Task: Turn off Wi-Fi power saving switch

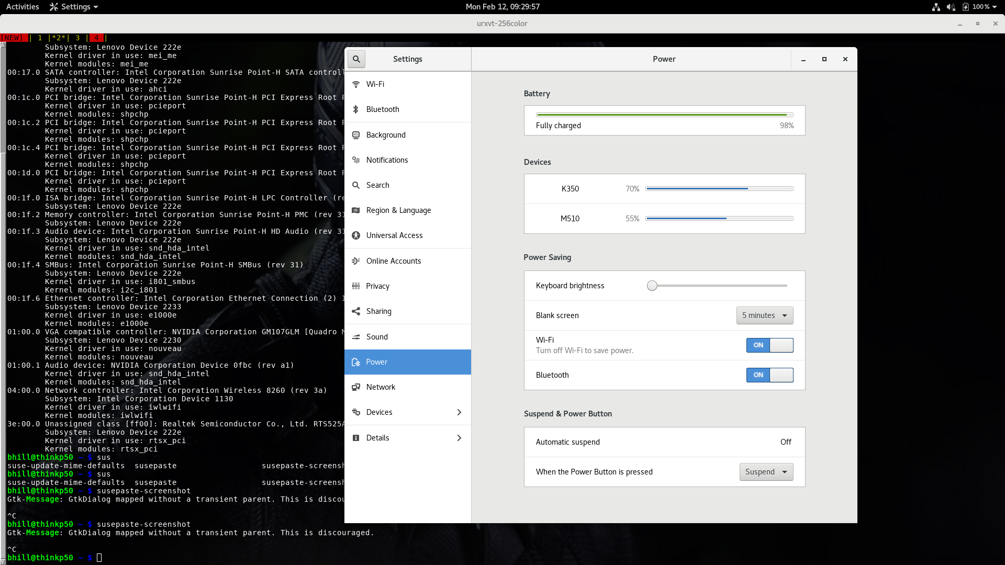Action: click(x=769, y=345)
